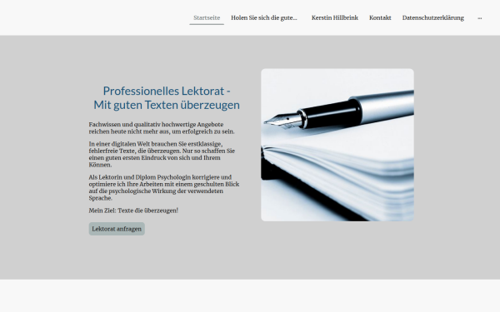
Task: Go to the Kerstin Hillbrink page
Action: (335, 17)
